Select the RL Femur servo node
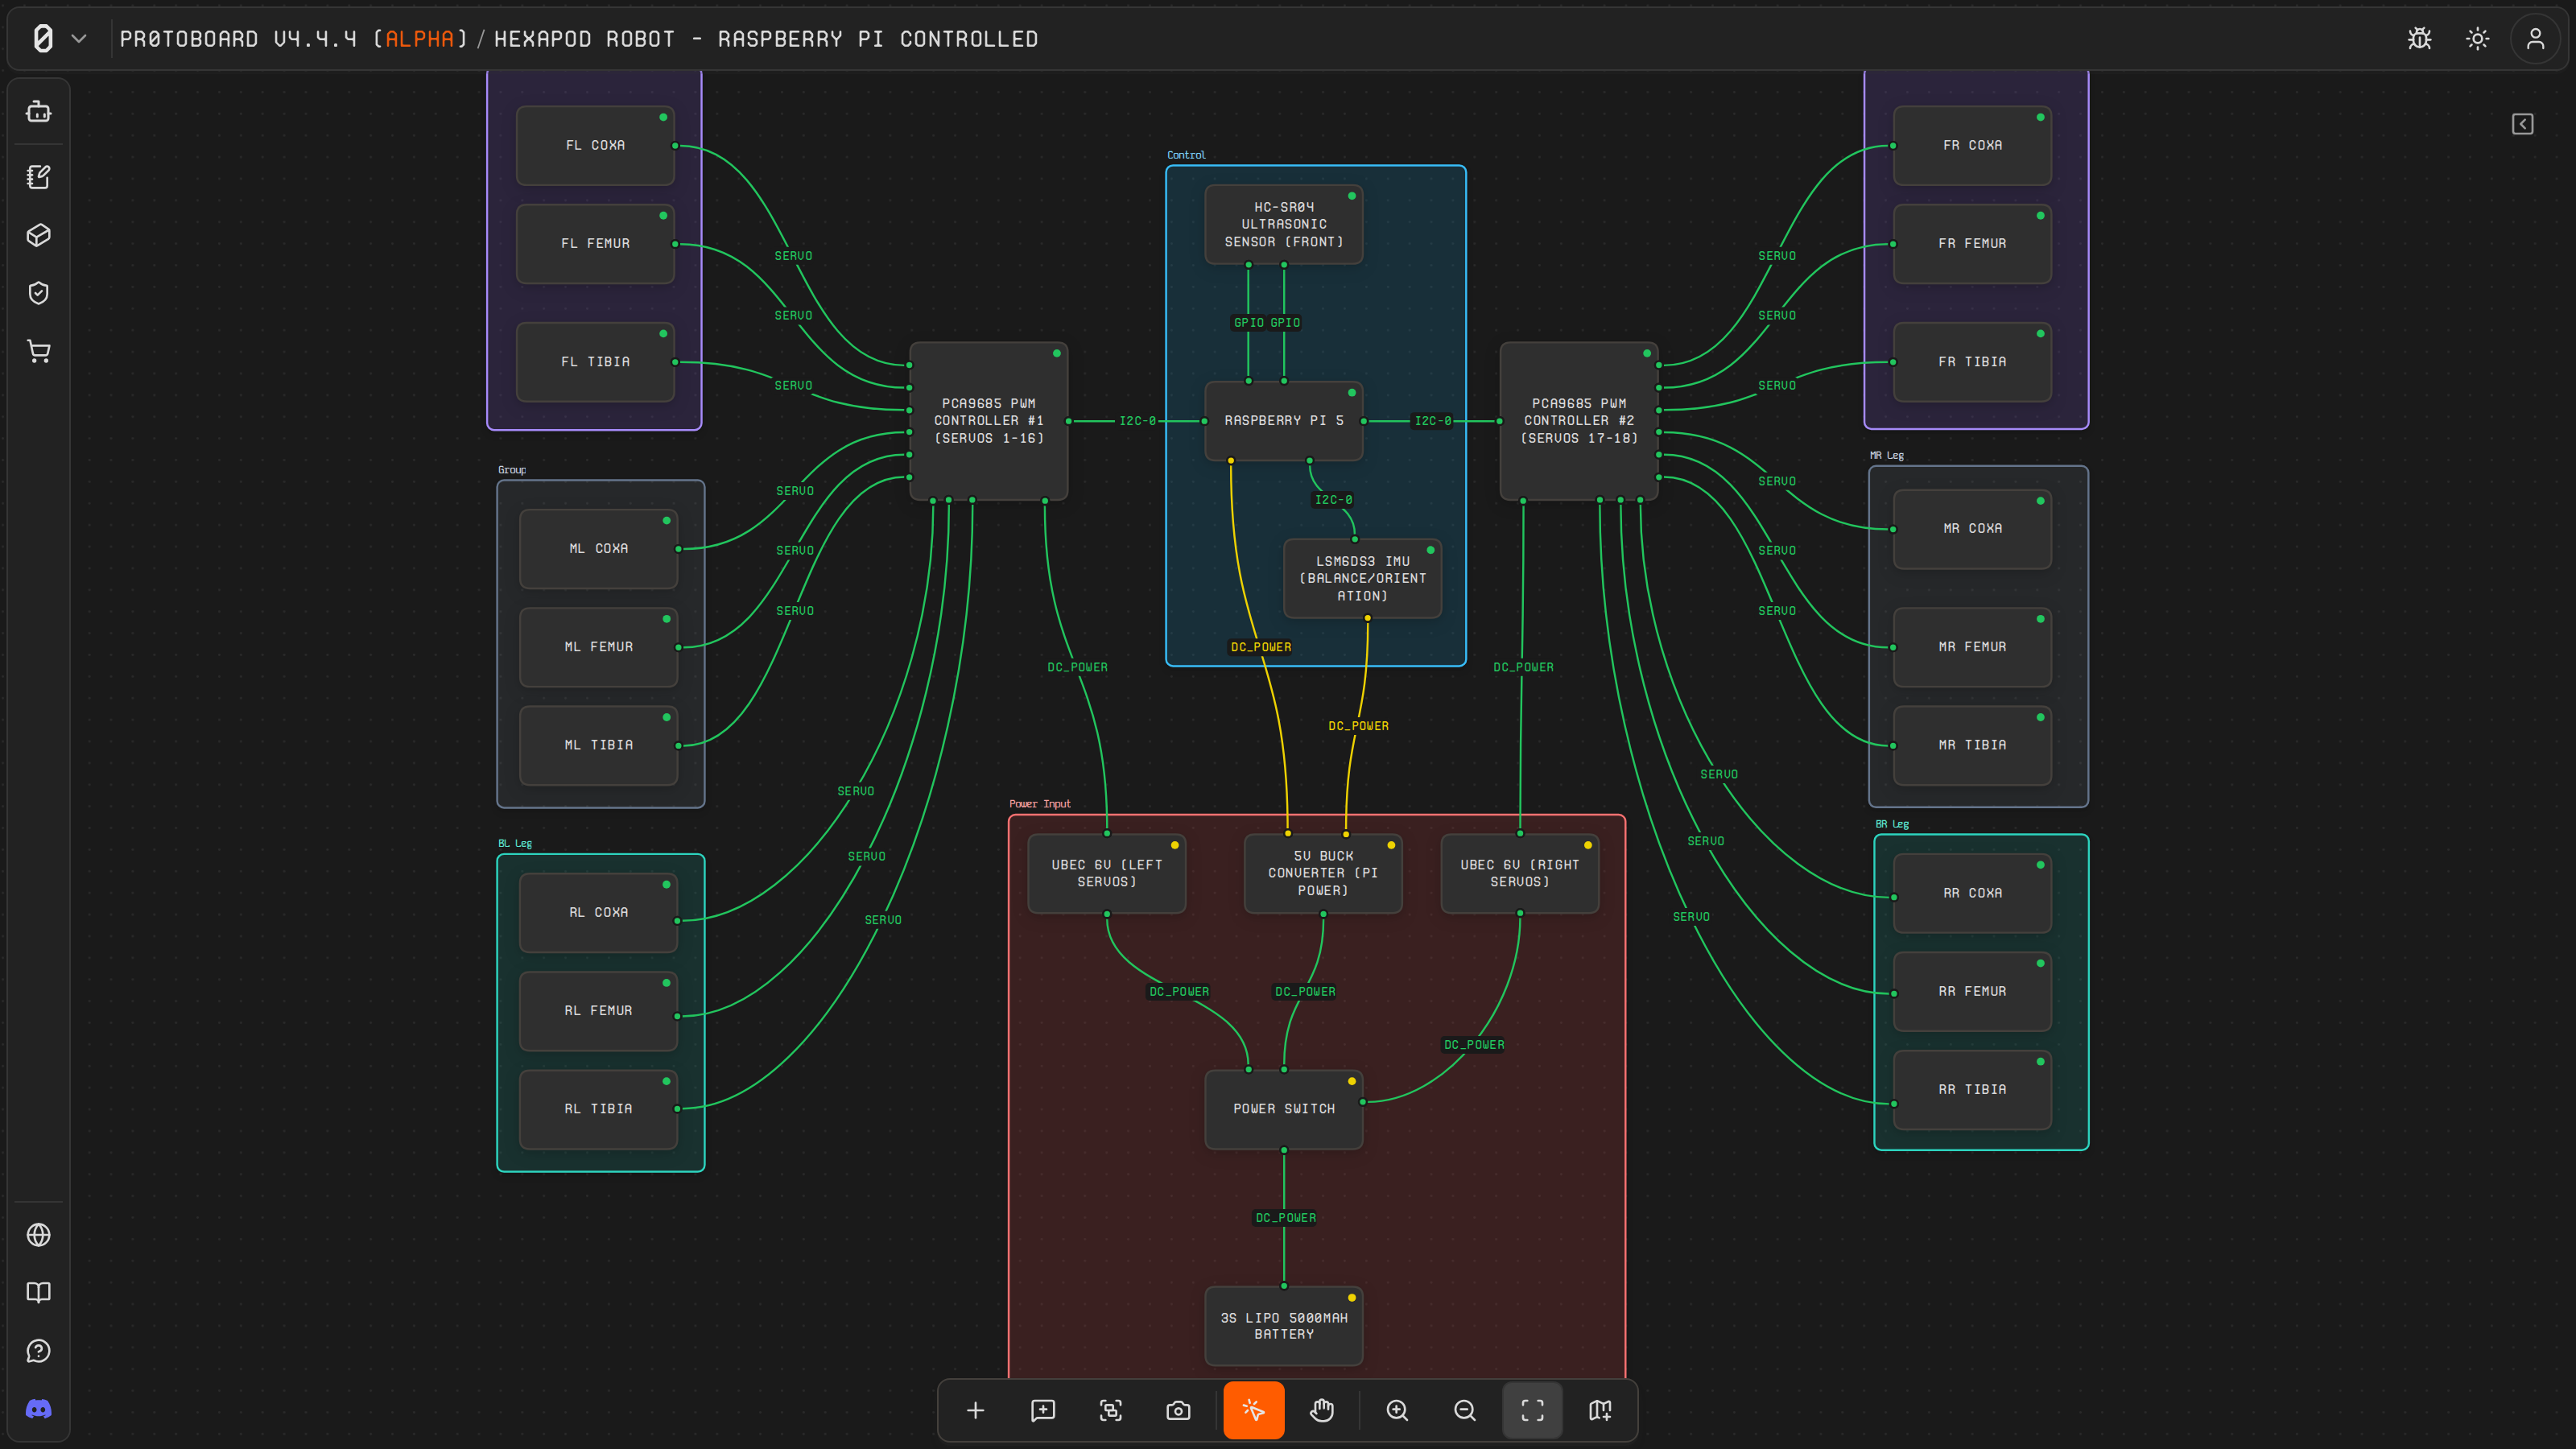The image size is (2576, 1449). pyautogui.click(x=598, y=1011)
